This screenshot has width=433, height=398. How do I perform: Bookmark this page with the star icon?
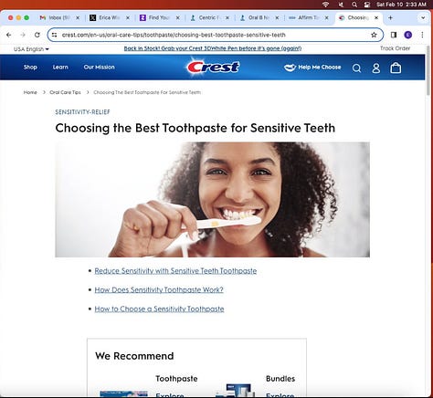pyautogui.click(x=374, y=35)
